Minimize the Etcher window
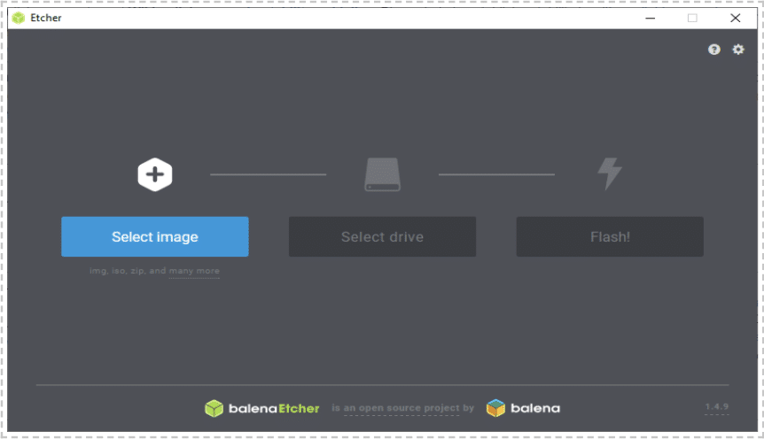The image size is (764, 439). [651, 18]
